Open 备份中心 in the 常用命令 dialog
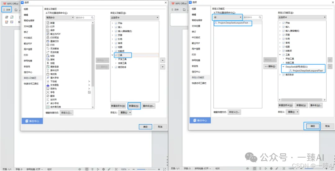The image size is (335, 171). (x=32, y=121)
